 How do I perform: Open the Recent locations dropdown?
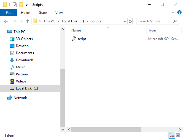(22, 21)
